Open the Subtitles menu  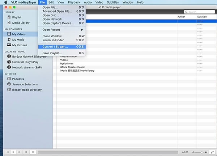click(113, 2)
